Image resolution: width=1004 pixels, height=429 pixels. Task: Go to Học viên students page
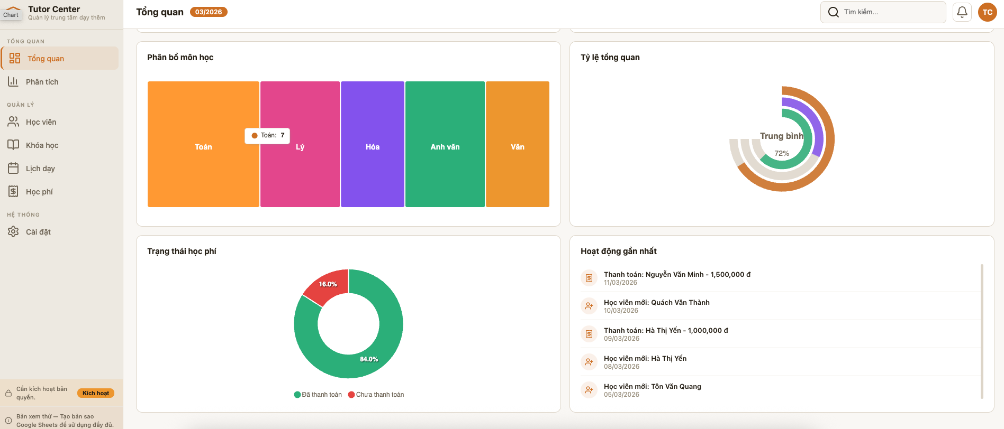pos(41,122)
